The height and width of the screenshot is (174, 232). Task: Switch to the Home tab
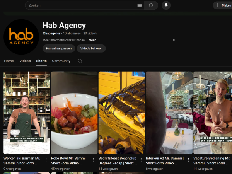click(9, 61)
